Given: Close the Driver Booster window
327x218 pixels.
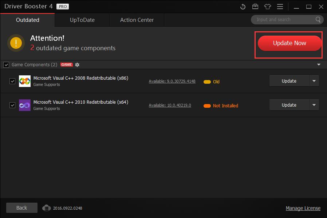Looking at the screenshot, I should click(x=321, y=7).
